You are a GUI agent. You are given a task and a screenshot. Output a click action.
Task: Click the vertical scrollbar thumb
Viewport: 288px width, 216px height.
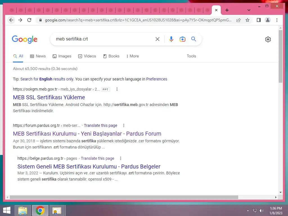point(280,56)
